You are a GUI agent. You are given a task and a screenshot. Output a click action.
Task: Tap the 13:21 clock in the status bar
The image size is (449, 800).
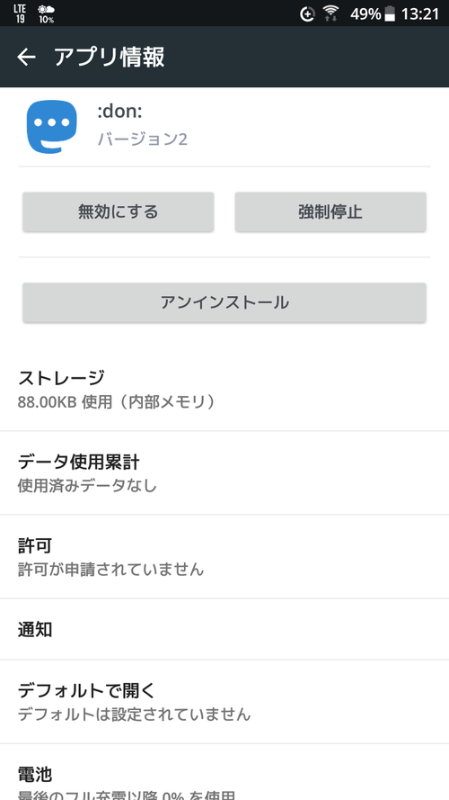tap(420, 13)
